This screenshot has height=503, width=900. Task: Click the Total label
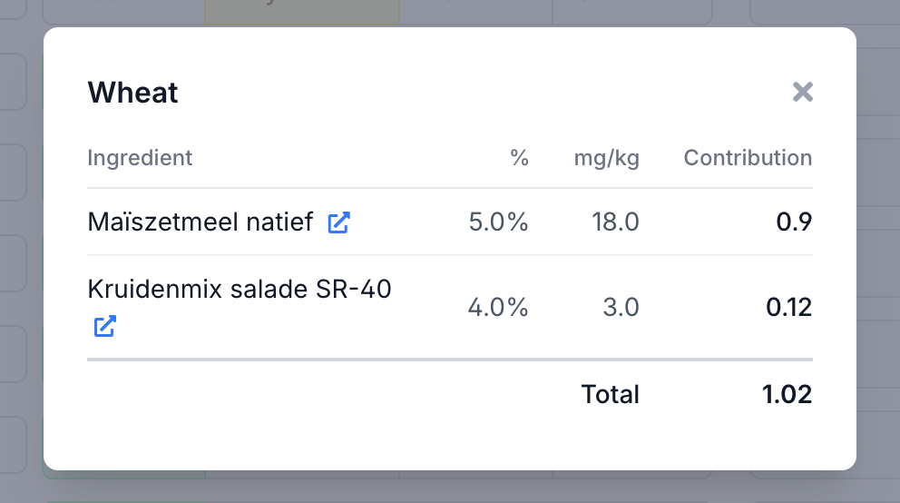(610, 394)
